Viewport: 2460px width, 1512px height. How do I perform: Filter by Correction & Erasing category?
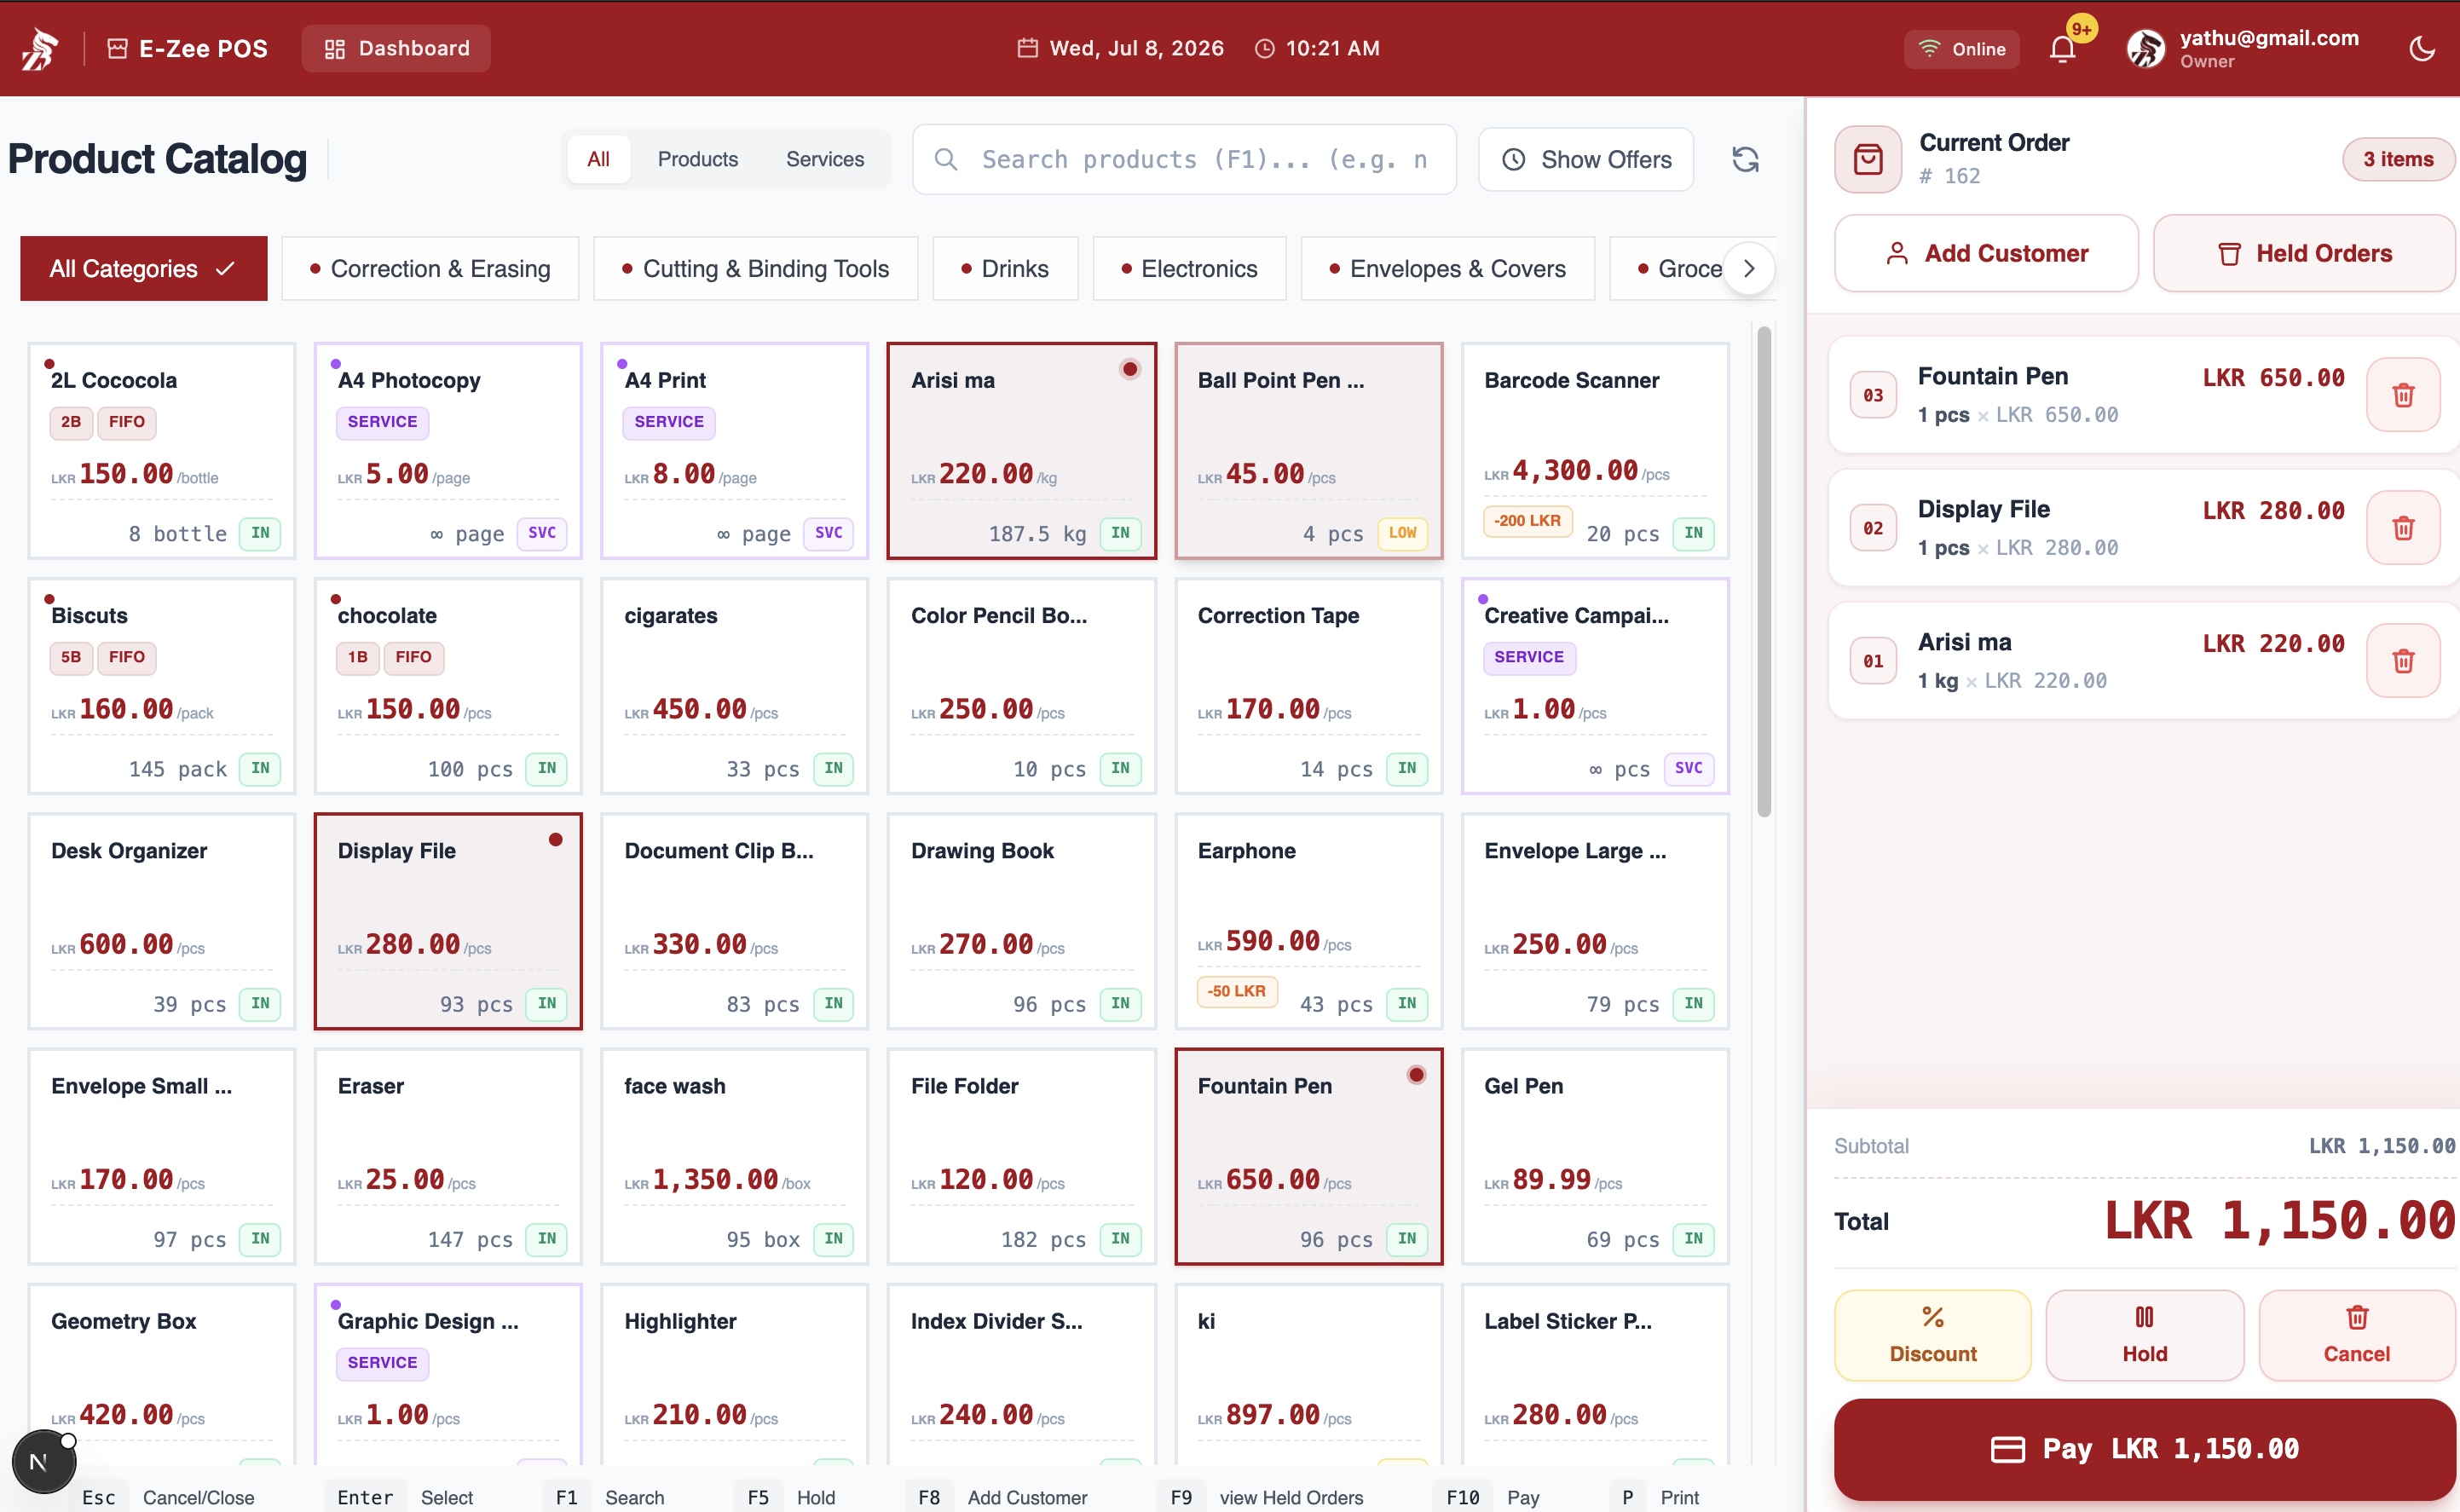[430, 268]
